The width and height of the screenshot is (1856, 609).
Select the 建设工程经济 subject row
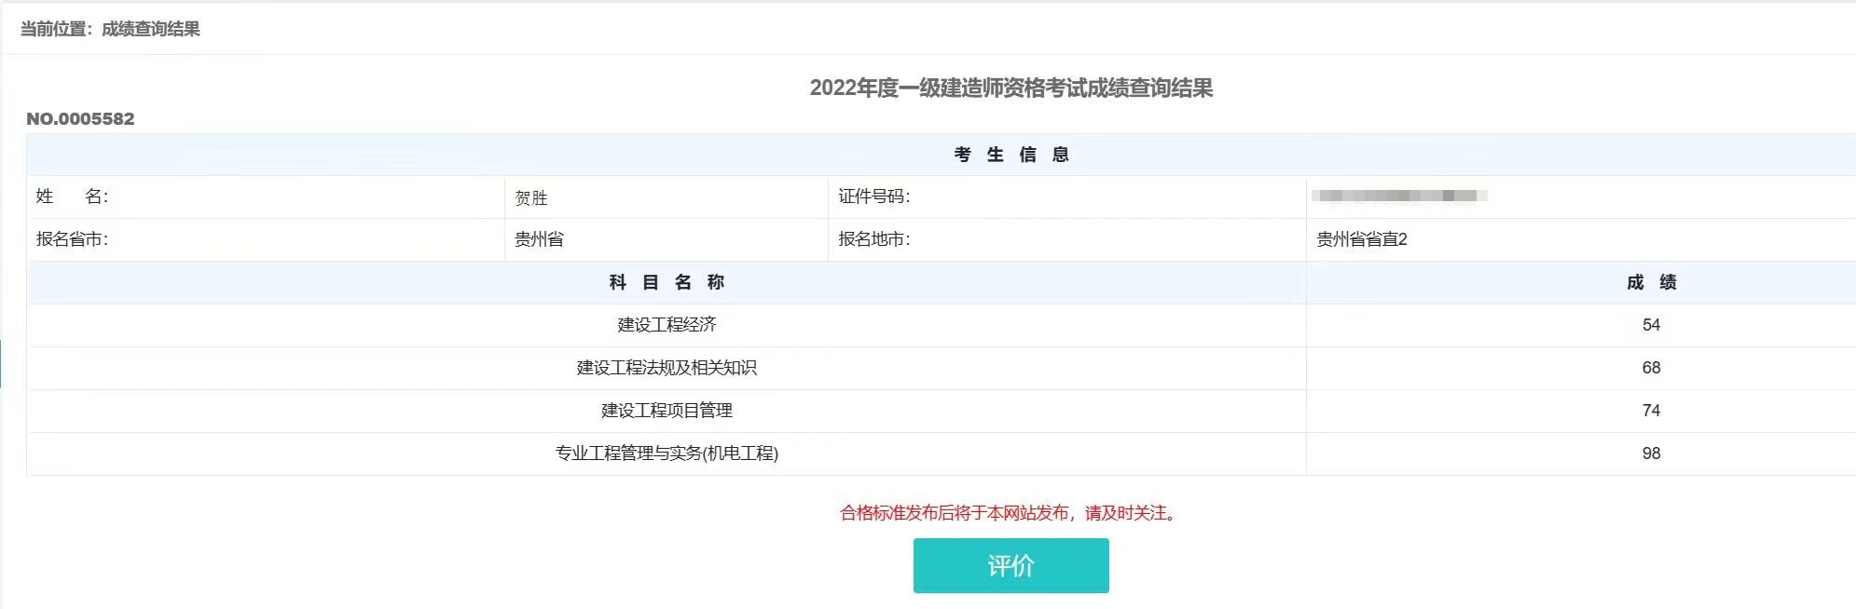[x=667, y=325]
